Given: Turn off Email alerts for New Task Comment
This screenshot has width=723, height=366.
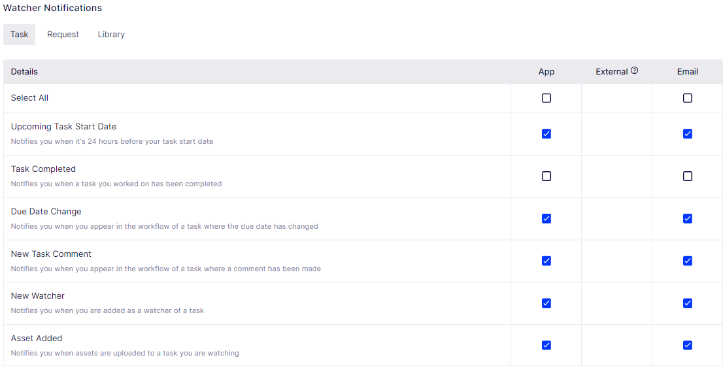Looking at the screenshot, I should point(688,261).
